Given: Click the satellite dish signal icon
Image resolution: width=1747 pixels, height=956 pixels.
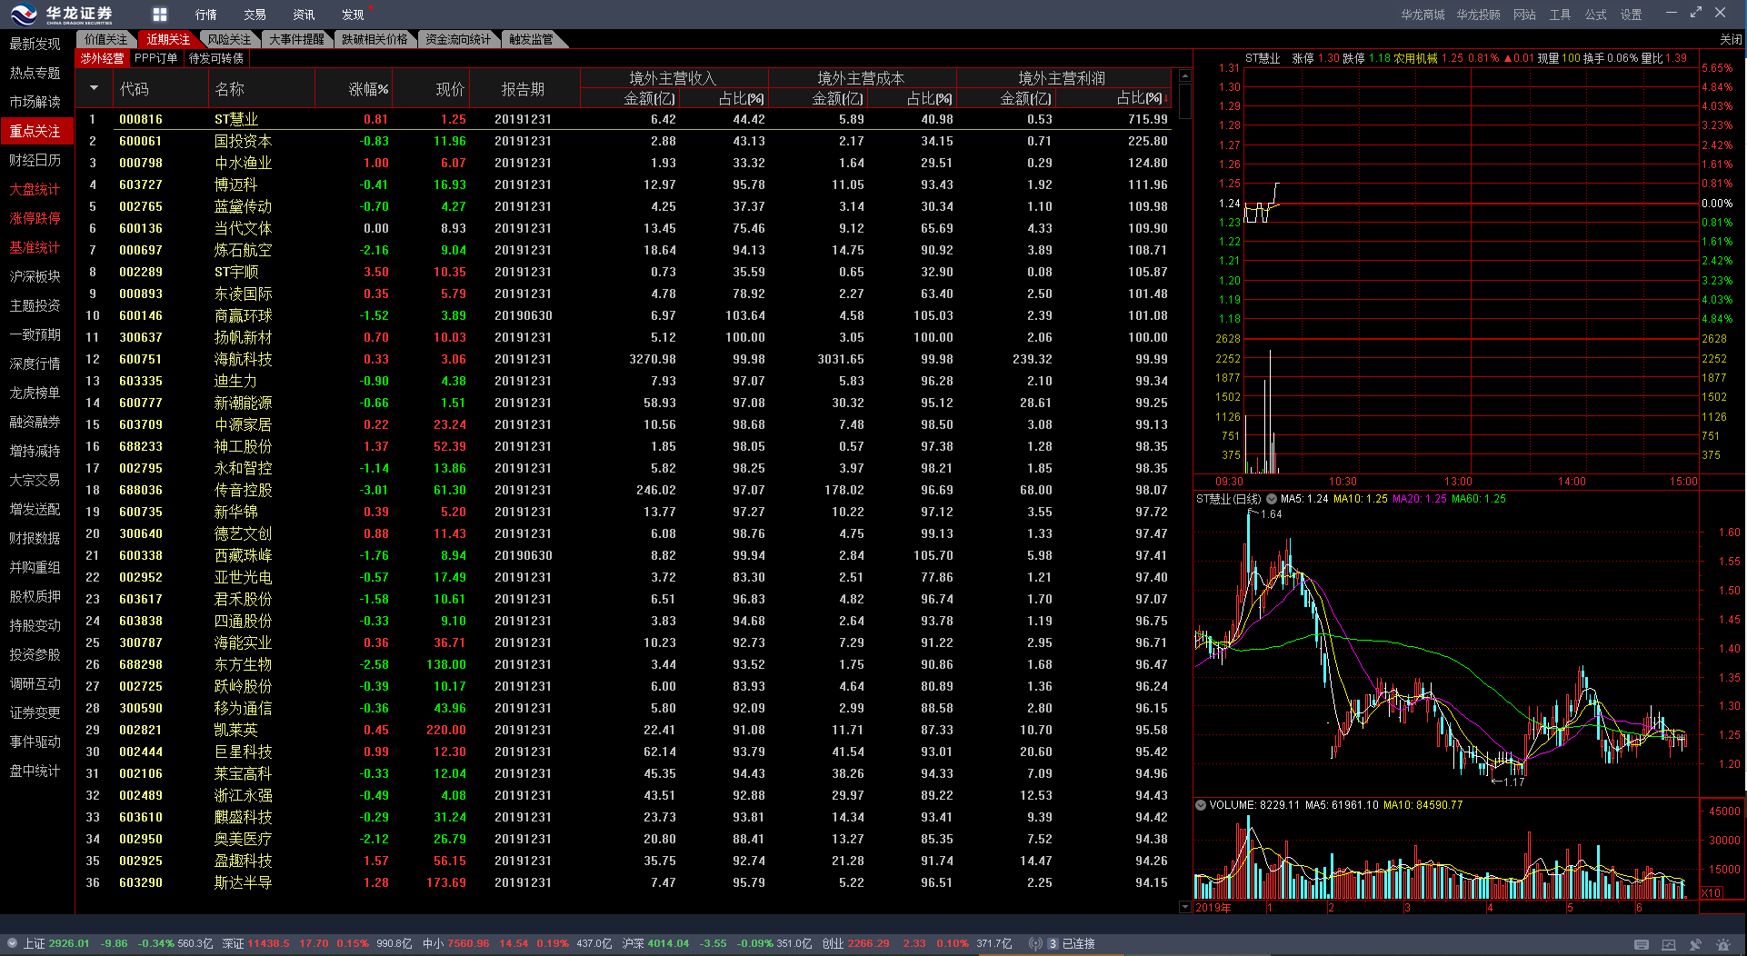Looking at the screenshot, I should (1695, 944).
